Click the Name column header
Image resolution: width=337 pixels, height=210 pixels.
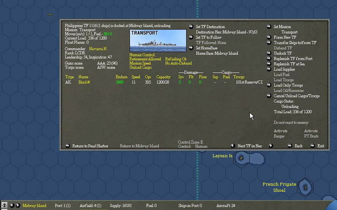coord(83,77)
